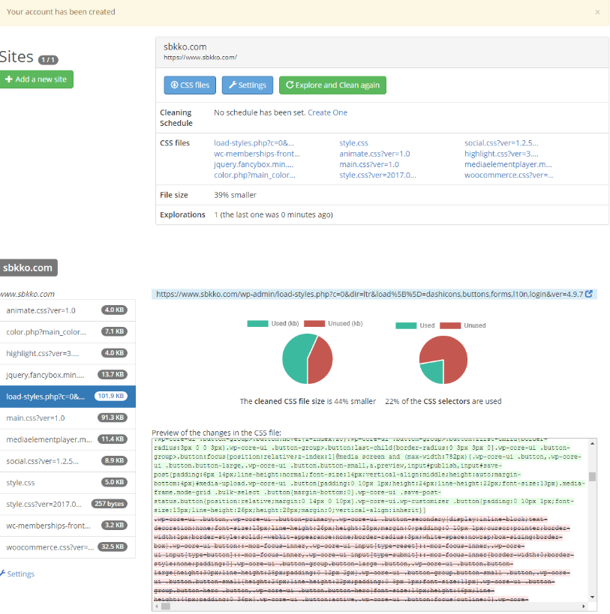
Task: Click the Add a new site button
Action: 37,79
